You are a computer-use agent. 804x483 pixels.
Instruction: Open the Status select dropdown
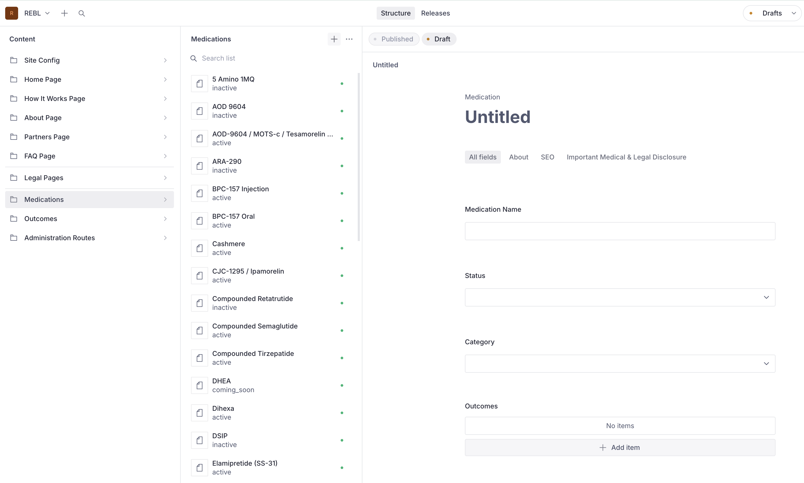[620, 297]
